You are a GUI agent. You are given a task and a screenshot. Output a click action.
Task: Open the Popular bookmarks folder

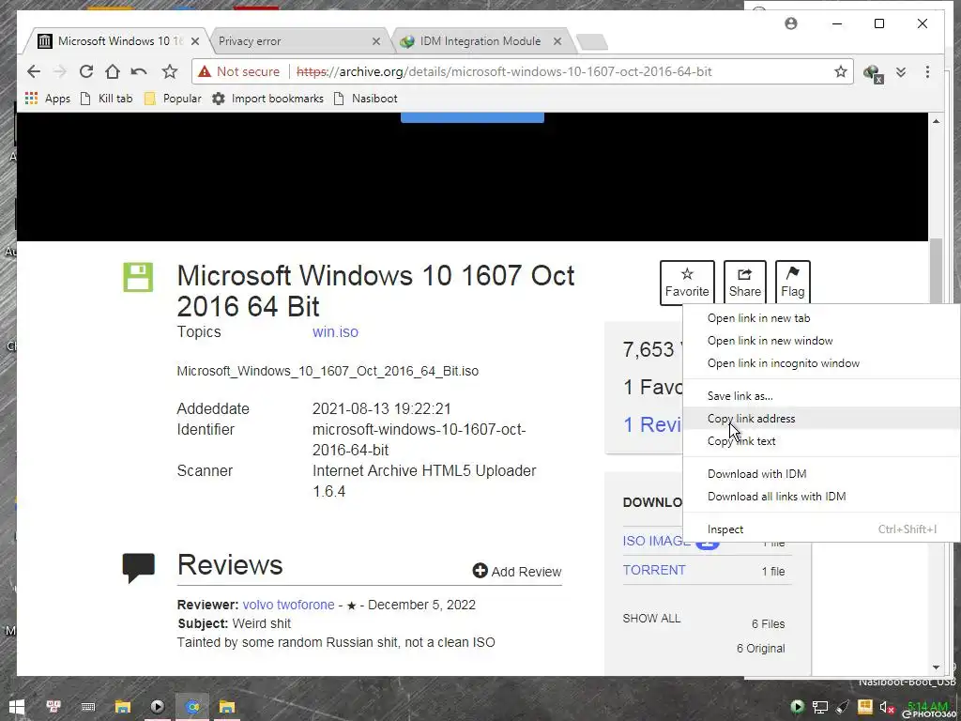click(173, 98)
